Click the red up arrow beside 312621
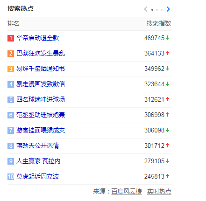Screen dimensions: 206x201 pyautogui.click(x=167, y=99)
